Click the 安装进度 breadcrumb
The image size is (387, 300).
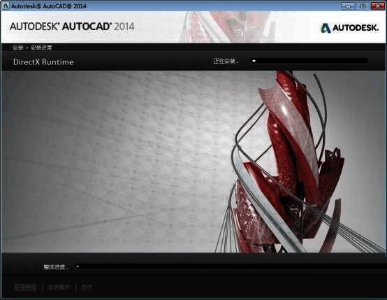[x=41, y=48]
